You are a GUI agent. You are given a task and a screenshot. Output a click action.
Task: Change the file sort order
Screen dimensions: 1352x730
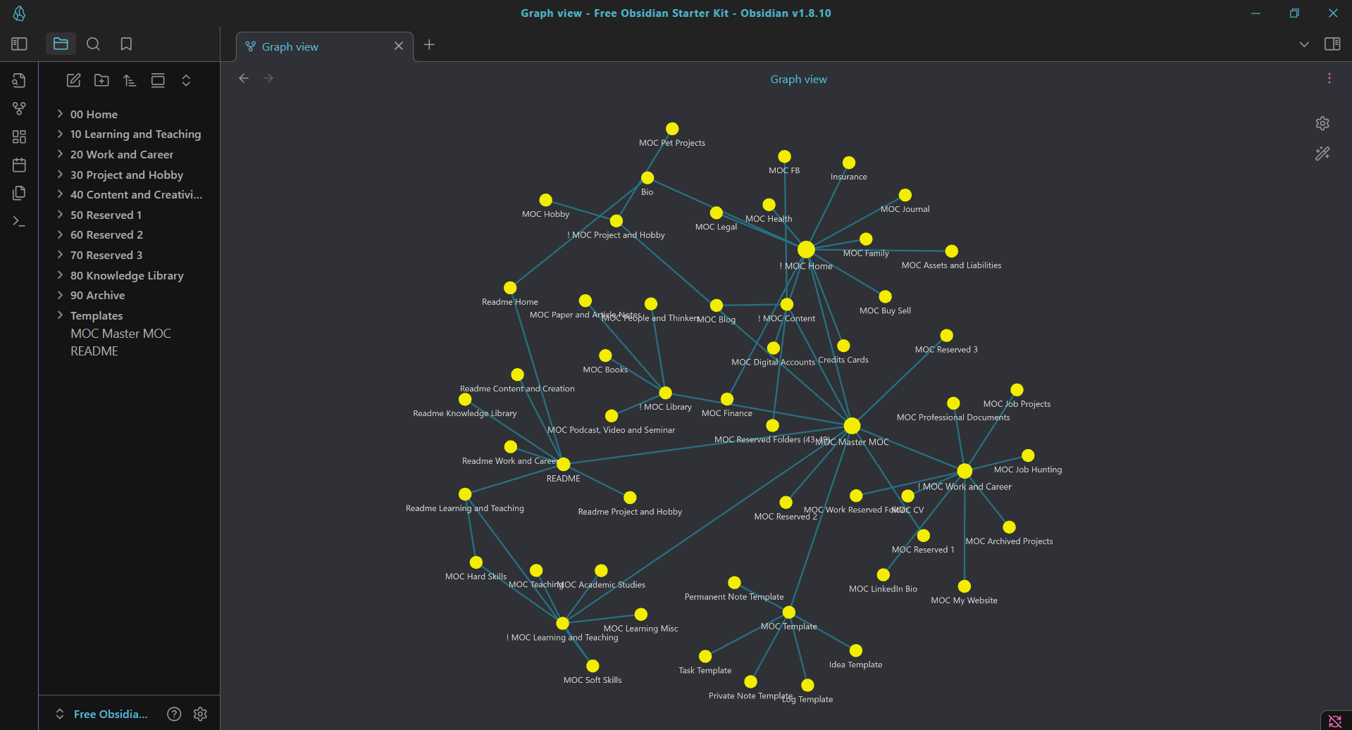point(130,80)
